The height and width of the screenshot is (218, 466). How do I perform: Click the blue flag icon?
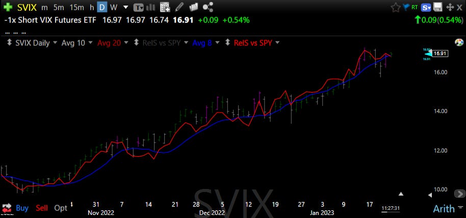point(406,7)
